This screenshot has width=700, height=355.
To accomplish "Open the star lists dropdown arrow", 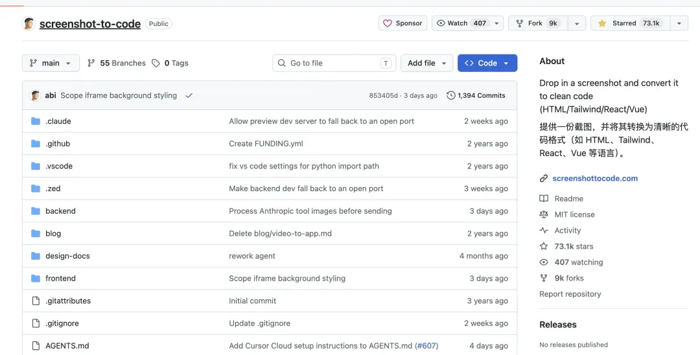I will coord(679,23).
